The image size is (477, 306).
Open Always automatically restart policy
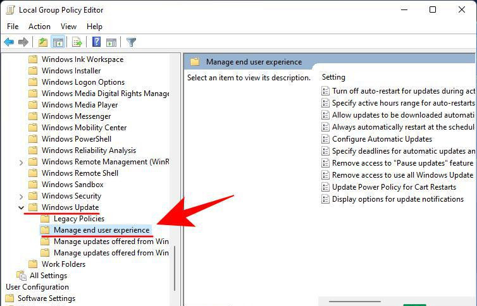click(404, 127)
